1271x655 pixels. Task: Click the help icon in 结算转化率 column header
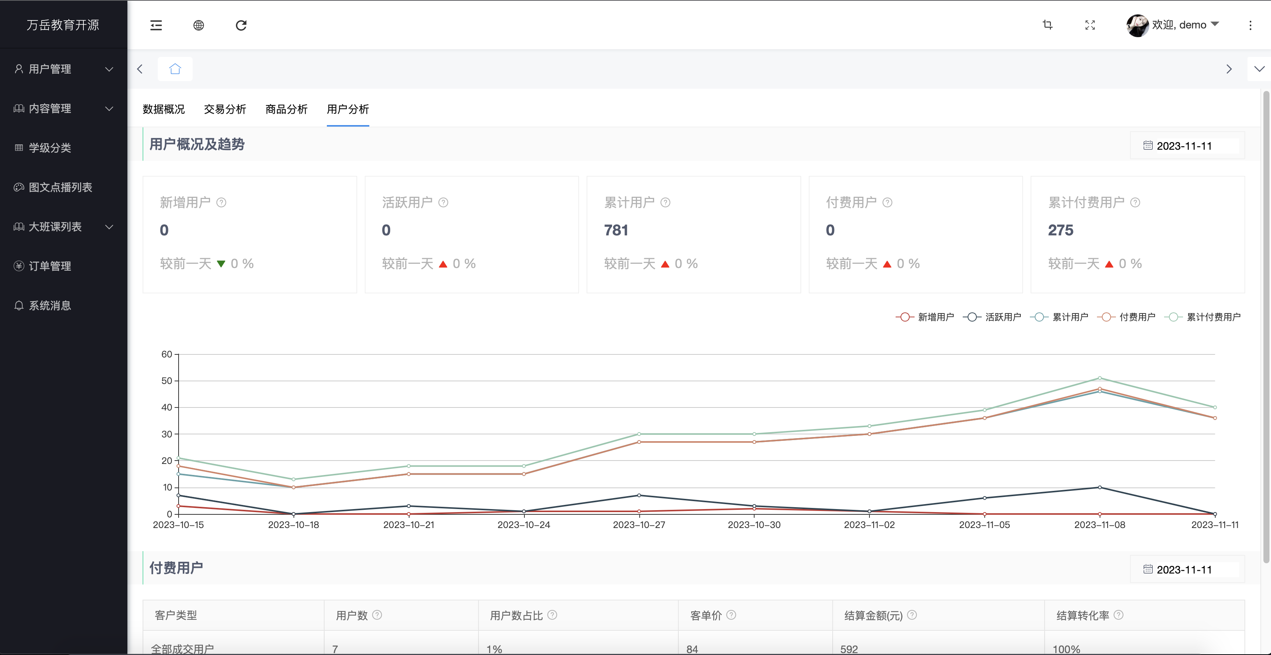point(1119,614)
